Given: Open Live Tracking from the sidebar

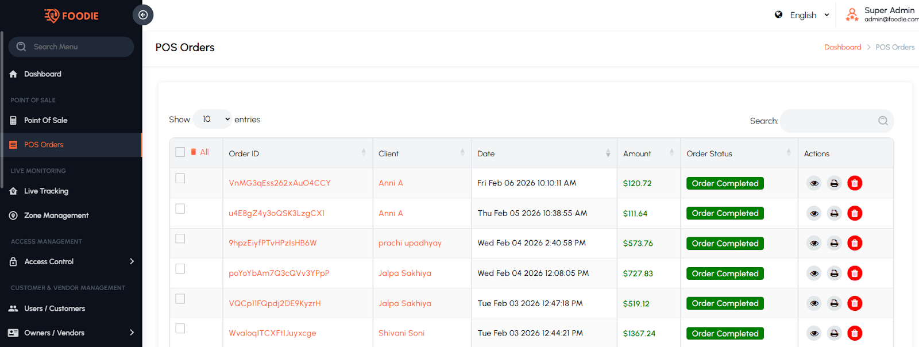Looking at the screenshot, I should (46, 191).
